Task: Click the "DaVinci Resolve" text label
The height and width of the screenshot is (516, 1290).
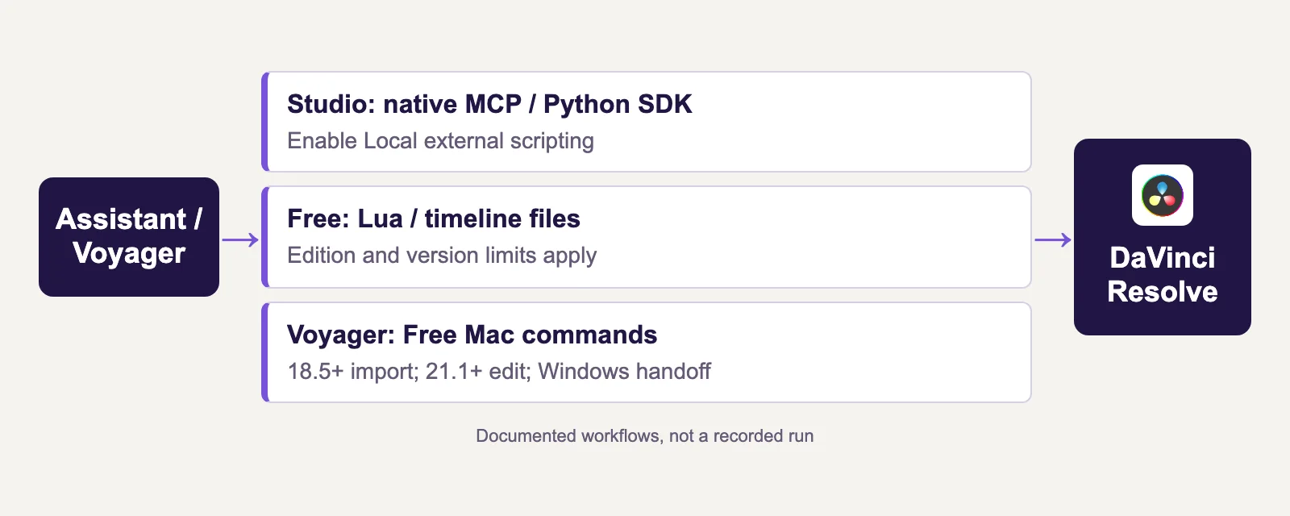Action: (x=1163, y=275)
